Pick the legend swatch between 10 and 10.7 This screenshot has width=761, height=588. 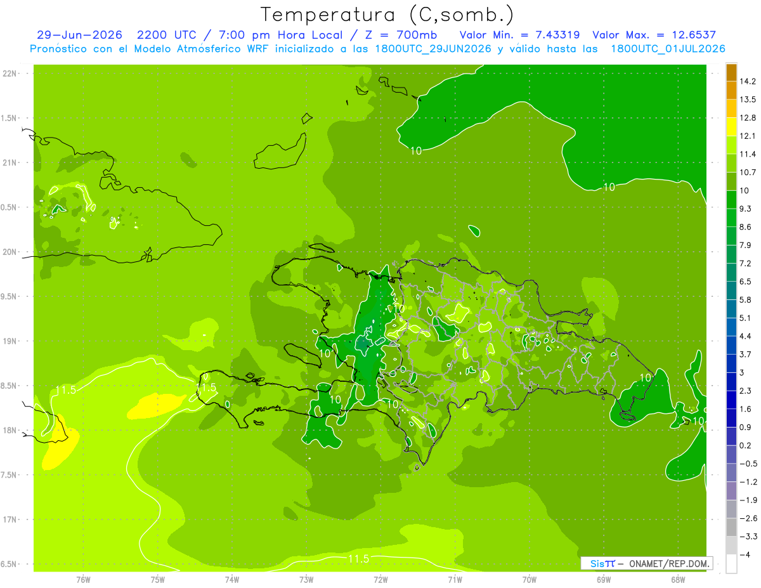click(731, 181)
